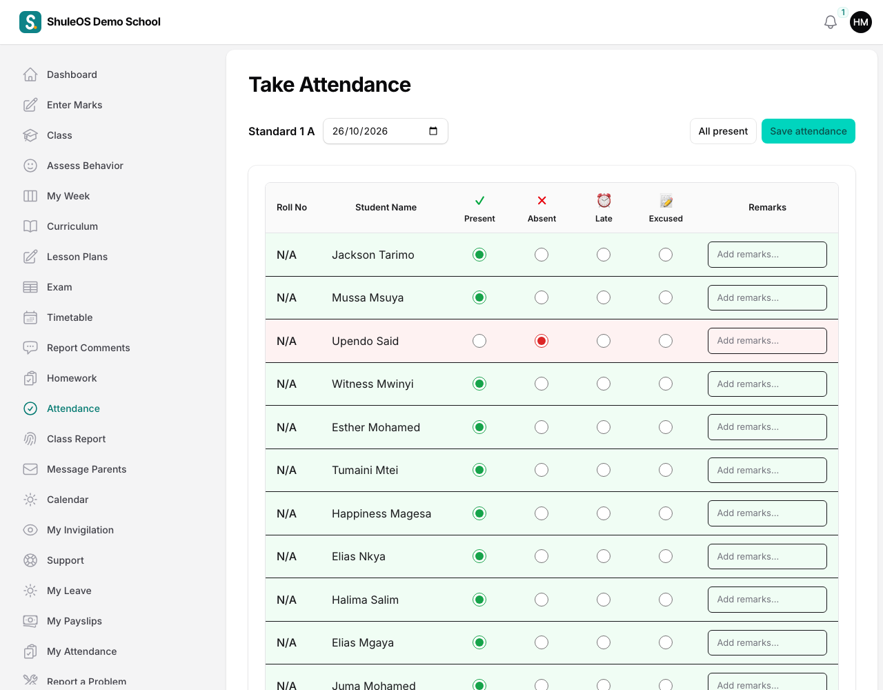Viewport: 883px width, 690px height.
Task: Click the Student Name column header
Action: click(386, 207)
